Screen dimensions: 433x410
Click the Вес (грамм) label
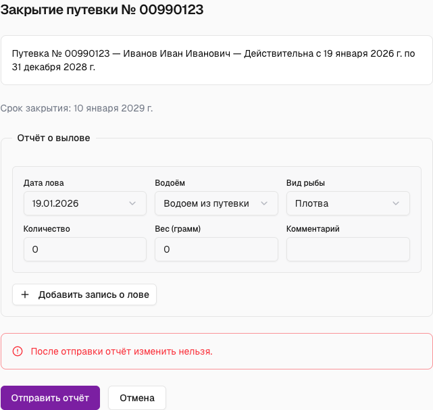point(178,229)
